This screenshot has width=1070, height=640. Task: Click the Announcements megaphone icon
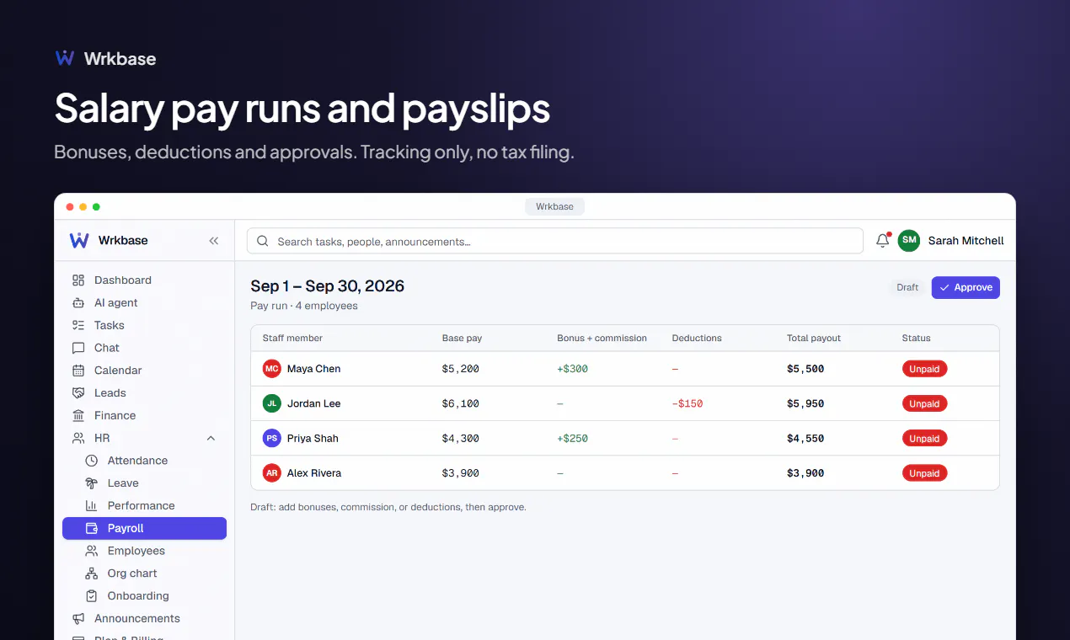point(78,619)
